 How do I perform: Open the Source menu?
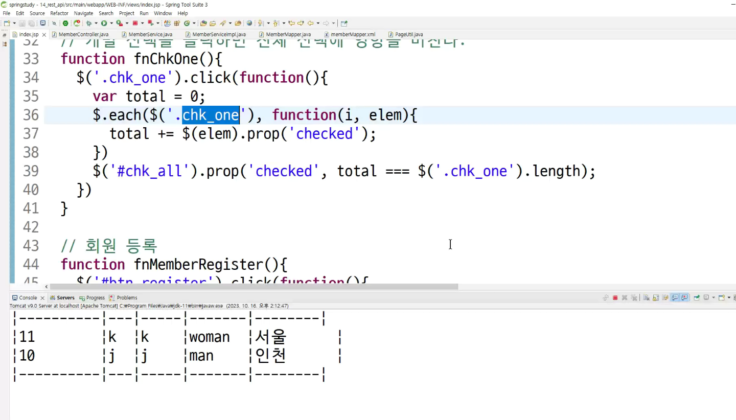37,13
